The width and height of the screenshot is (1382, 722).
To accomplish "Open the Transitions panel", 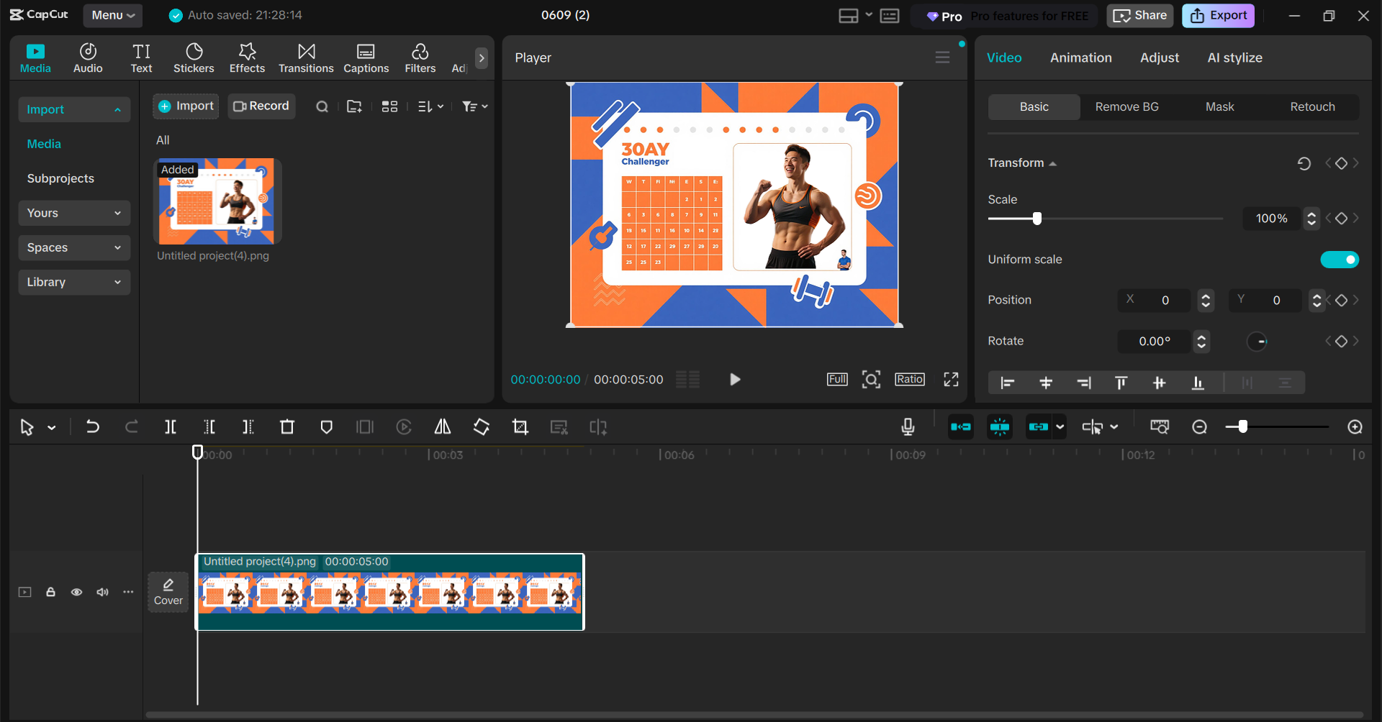I will point(306,58).
